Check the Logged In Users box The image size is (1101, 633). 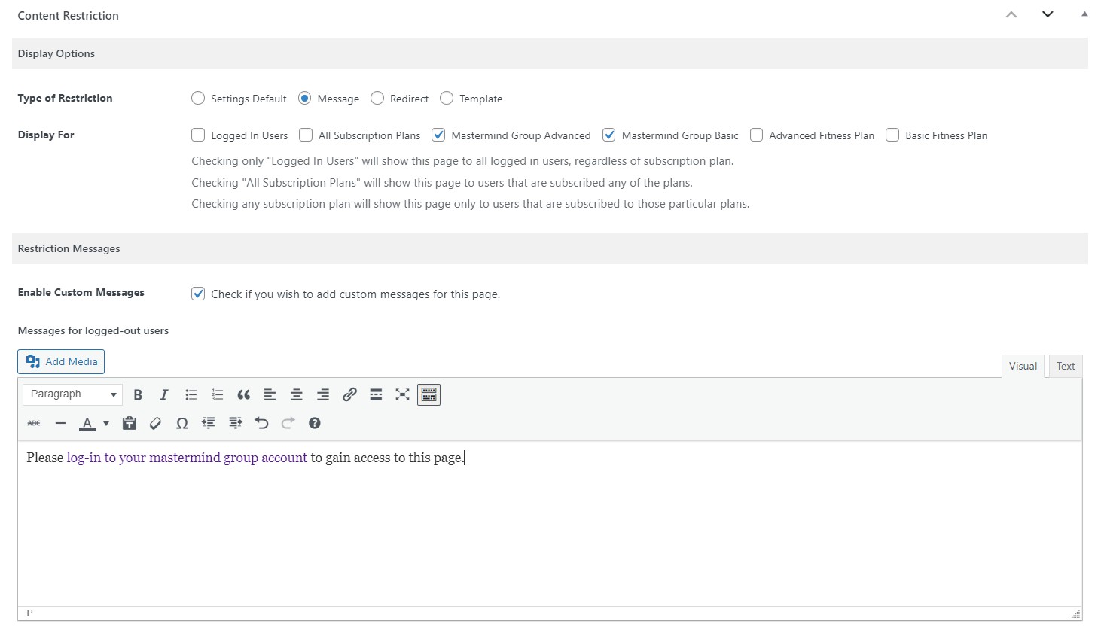coord(198,135)
